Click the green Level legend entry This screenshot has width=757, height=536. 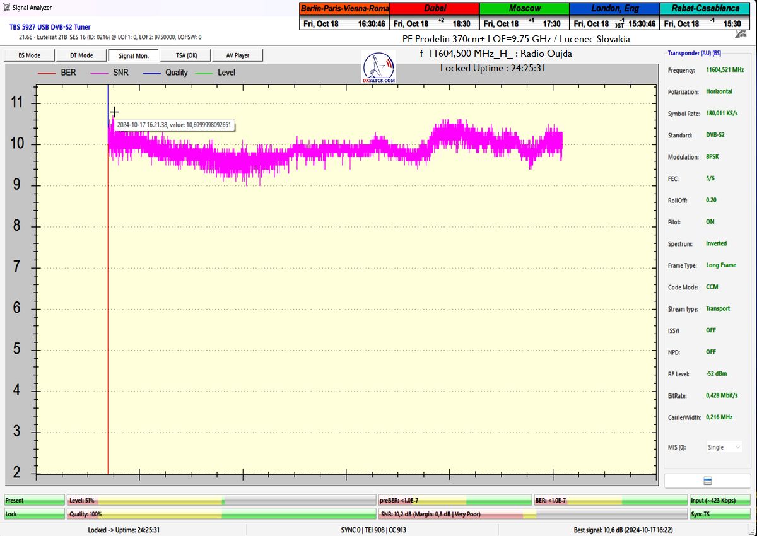click(216, 73)
